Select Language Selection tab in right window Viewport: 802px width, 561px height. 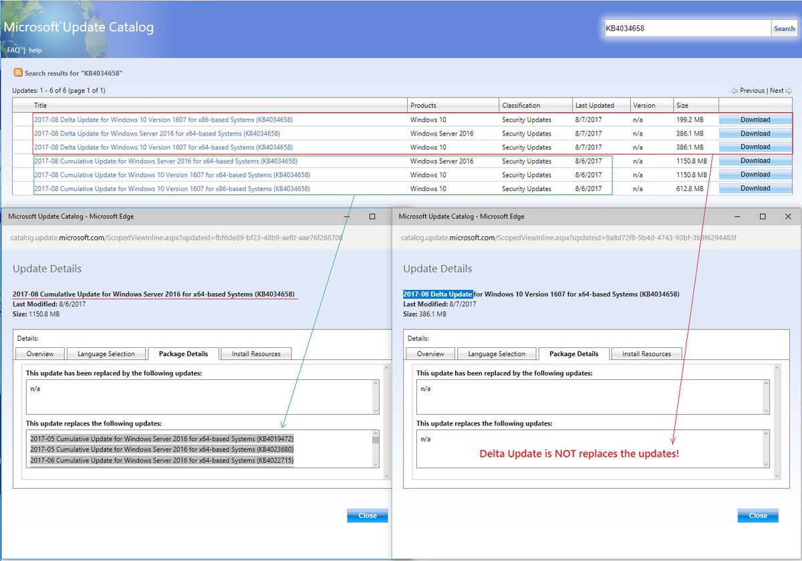[x=497, y=353]
